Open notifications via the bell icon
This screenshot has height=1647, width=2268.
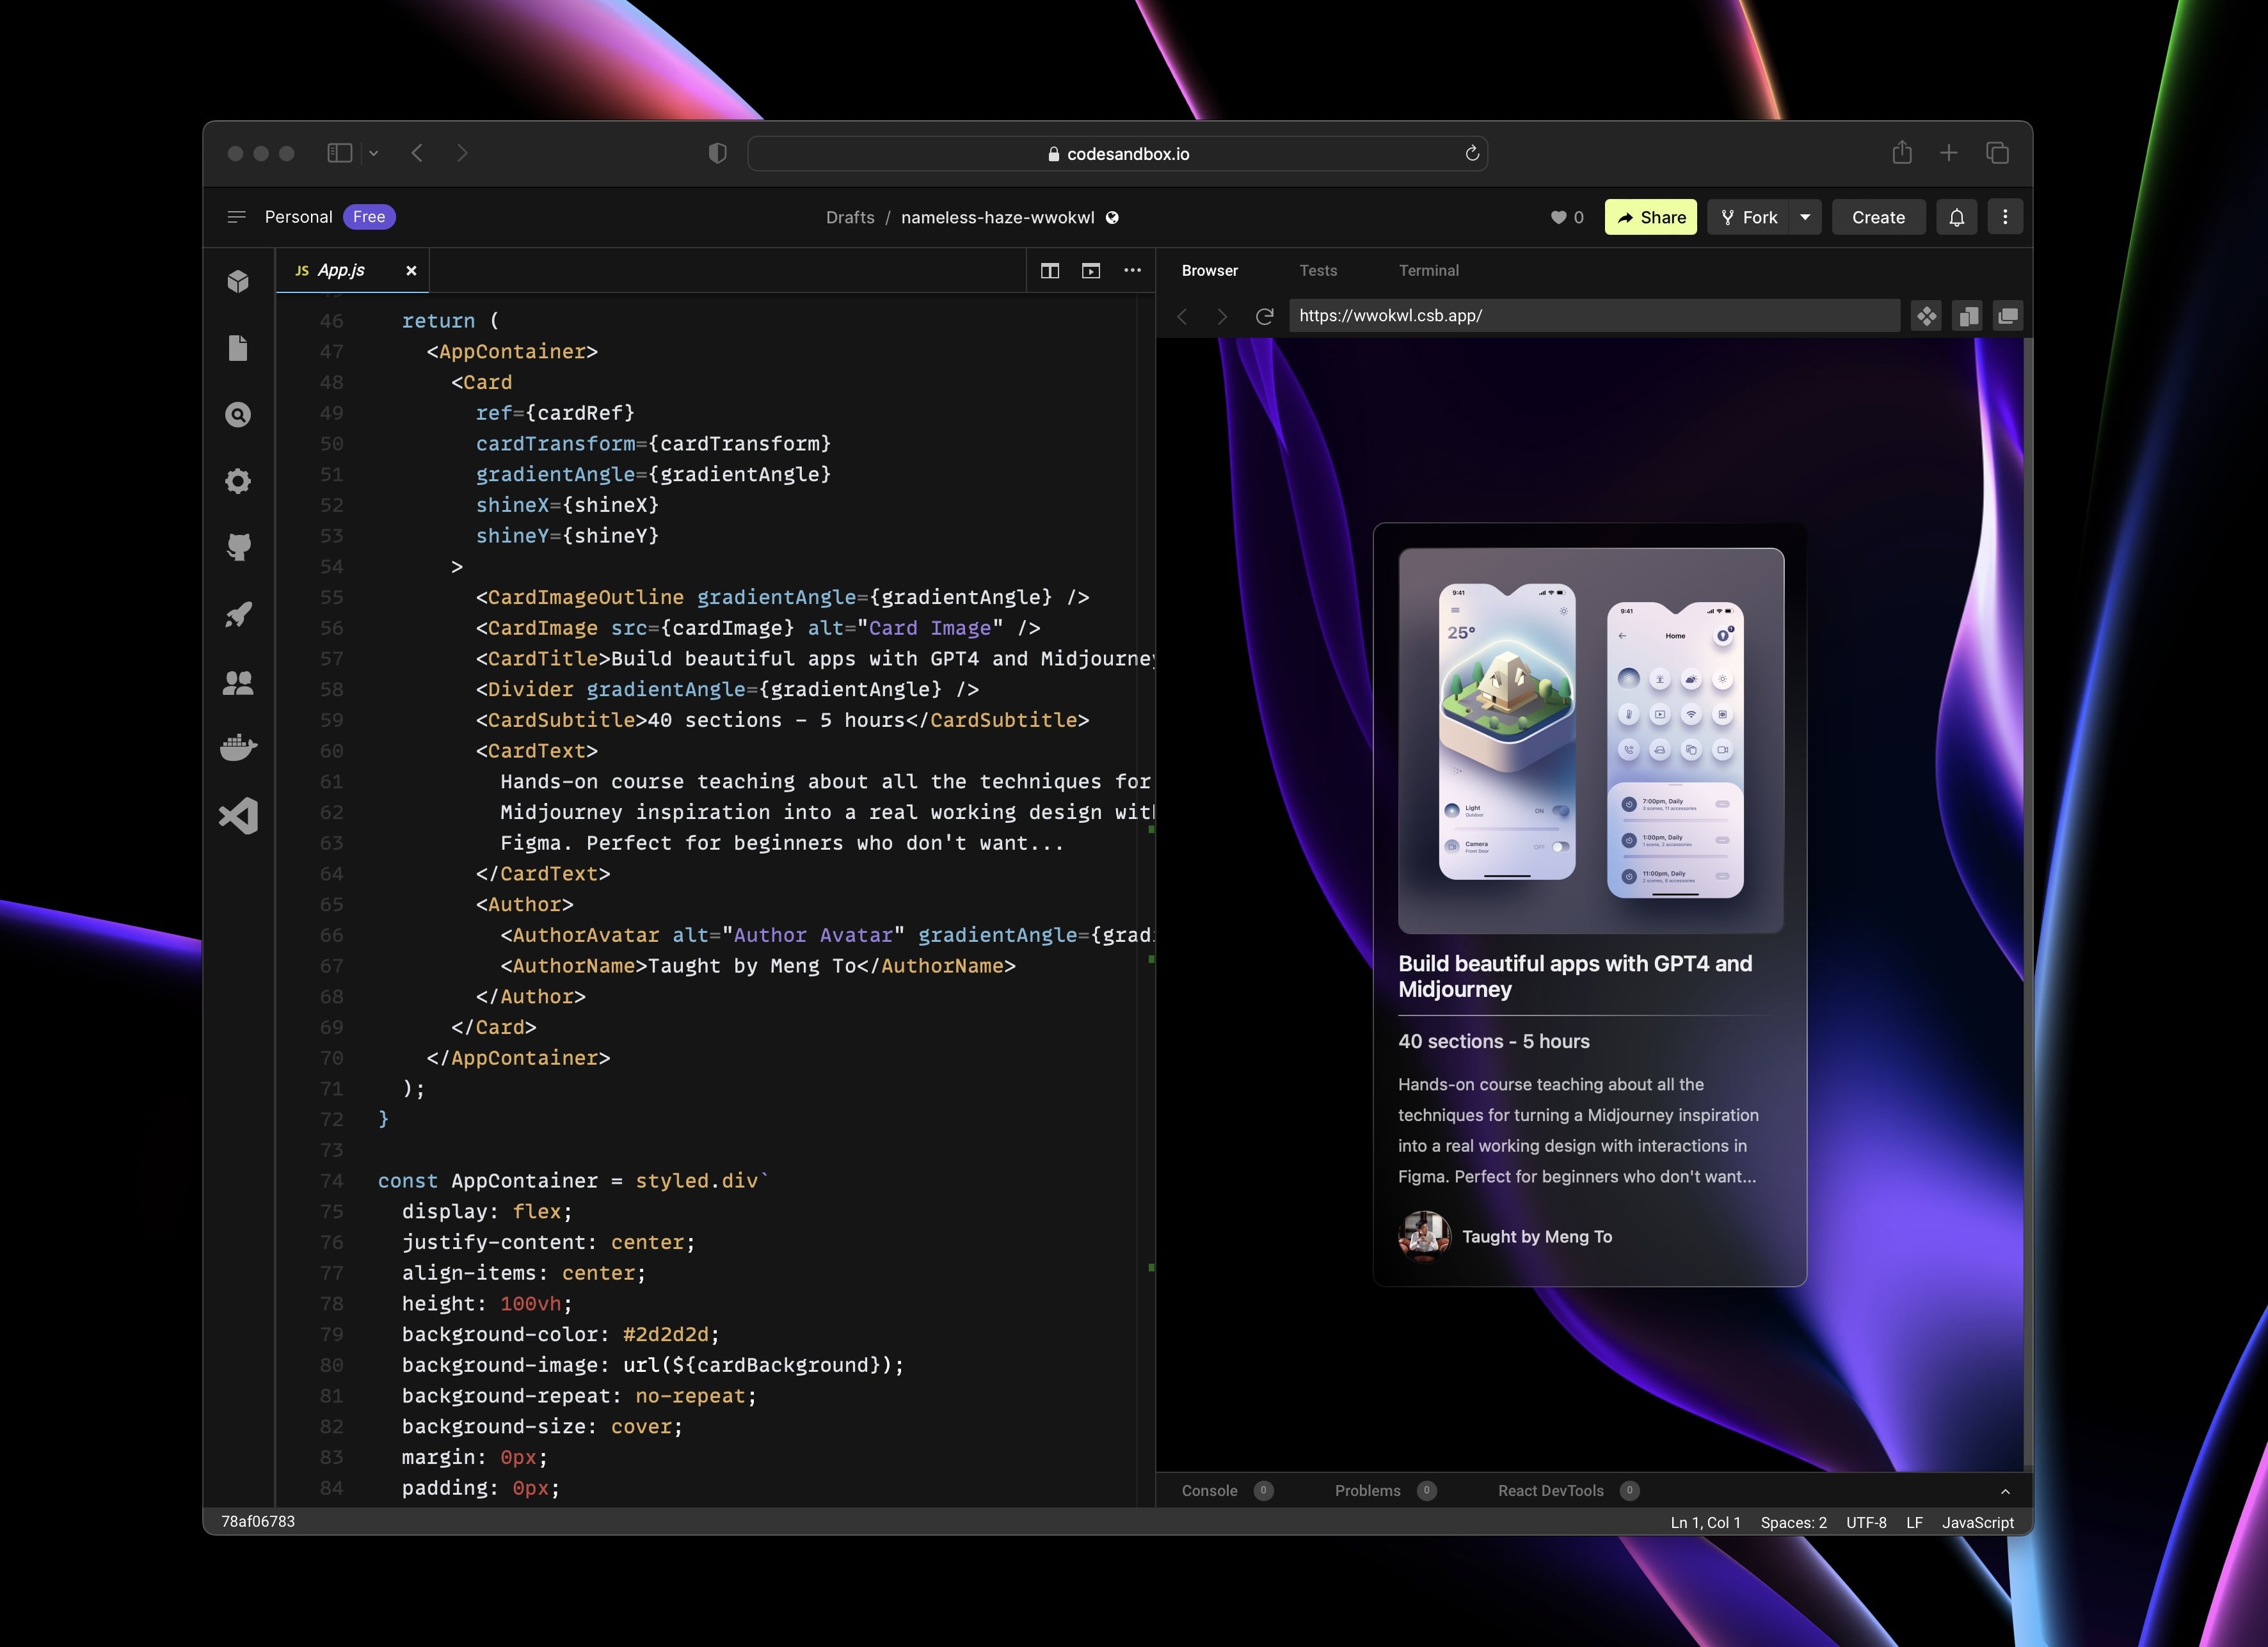click(1957, 217)
